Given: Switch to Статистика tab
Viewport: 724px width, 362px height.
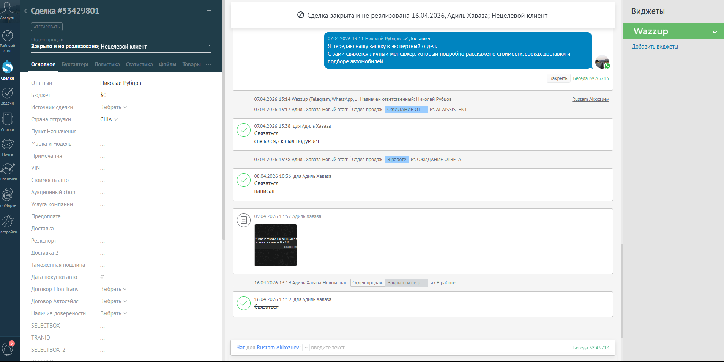Looking at the screenshot, I should coord(139,64).
